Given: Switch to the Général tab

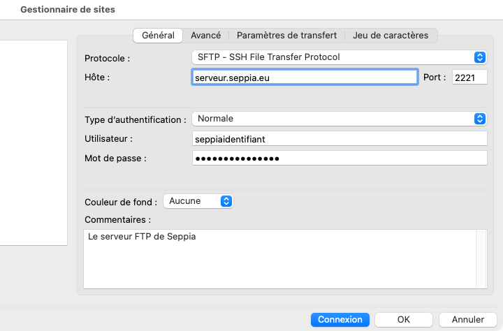Looking at the screenshot, I should coord(158,35).
